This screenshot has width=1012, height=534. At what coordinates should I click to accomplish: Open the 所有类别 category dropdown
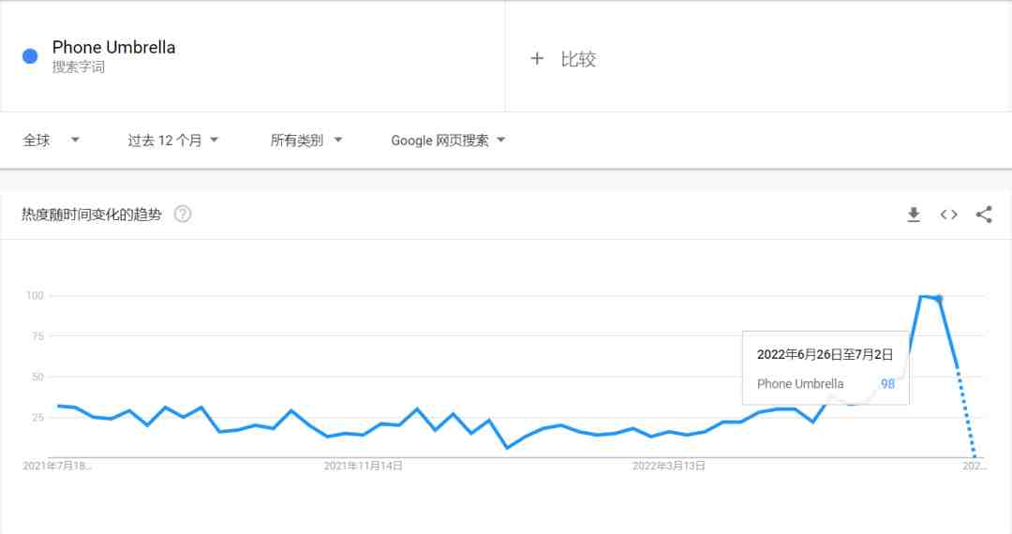(x=305, y=140)
